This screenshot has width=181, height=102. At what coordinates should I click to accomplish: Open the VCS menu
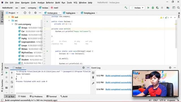point(75,3)
